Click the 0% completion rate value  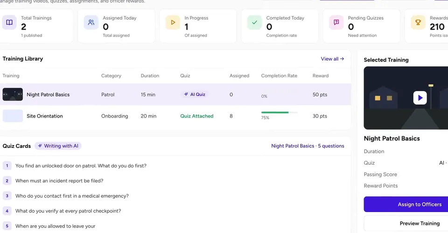point(264,96)
